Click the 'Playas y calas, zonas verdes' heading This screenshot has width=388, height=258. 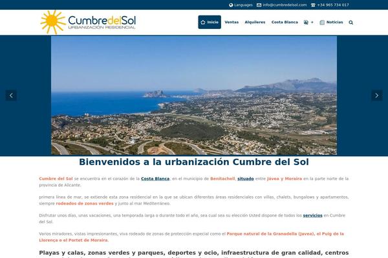click(194, 253)
